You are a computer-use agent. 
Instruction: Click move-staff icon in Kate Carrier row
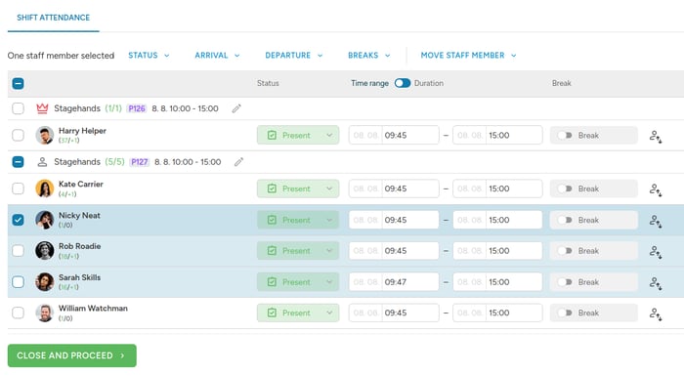656,189
